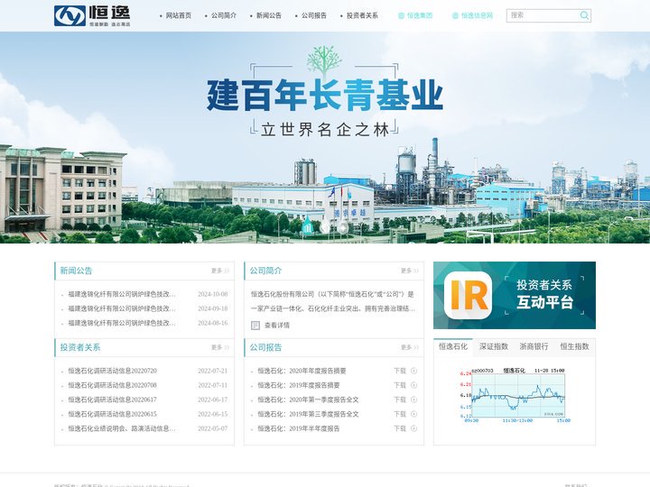The width and height of the screenshot is (650, 487).
Task: Click download icon for 2019年第三季度报告全文
Action: click(x=413, y=414)
